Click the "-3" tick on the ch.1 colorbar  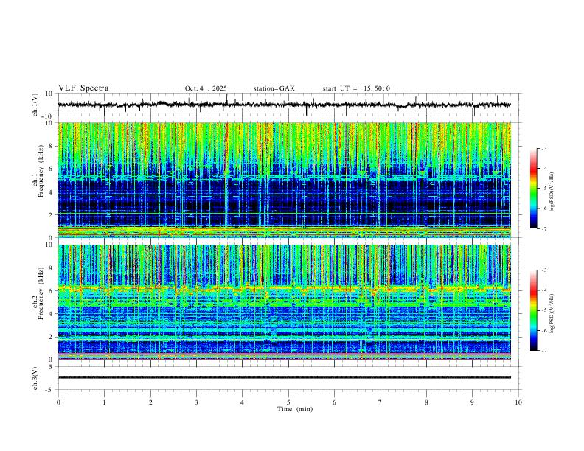tap(543, 148)
